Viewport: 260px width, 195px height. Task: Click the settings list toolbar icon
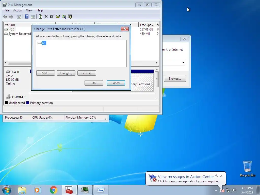(x=70, y=17)
